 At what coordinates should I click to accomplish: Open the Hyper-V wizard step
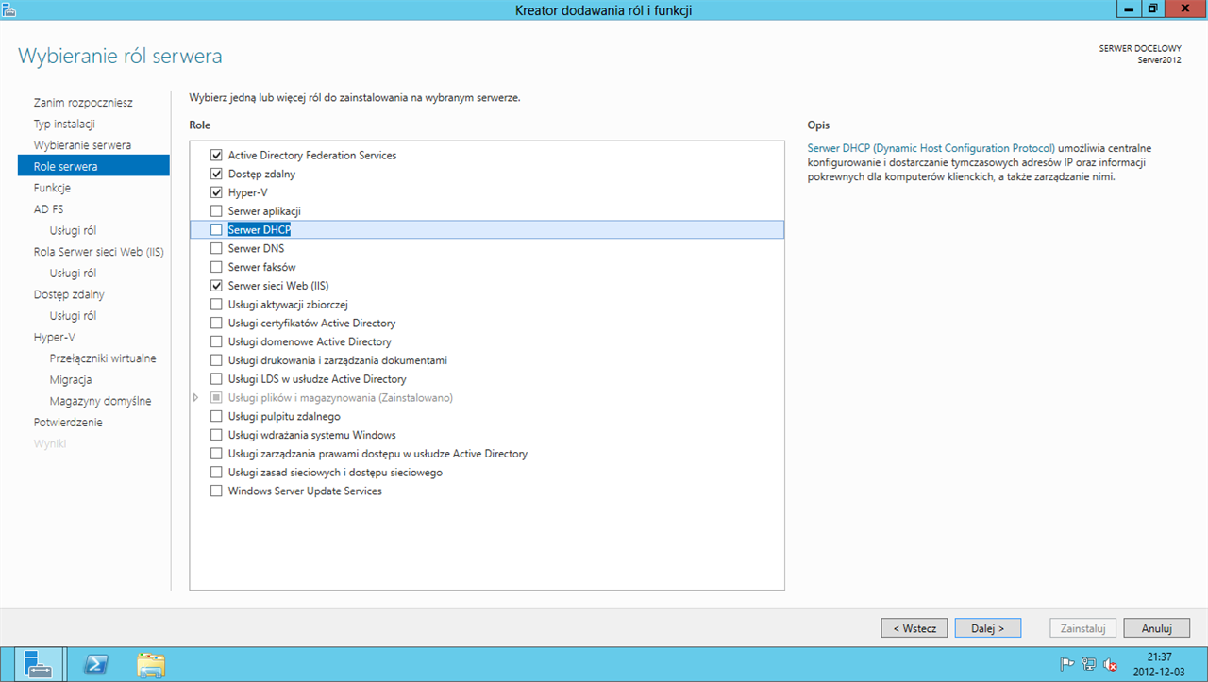pos(54,337)
